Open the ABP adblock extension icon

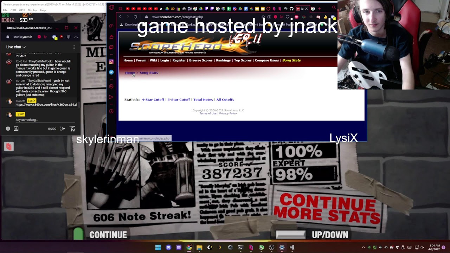297,17
